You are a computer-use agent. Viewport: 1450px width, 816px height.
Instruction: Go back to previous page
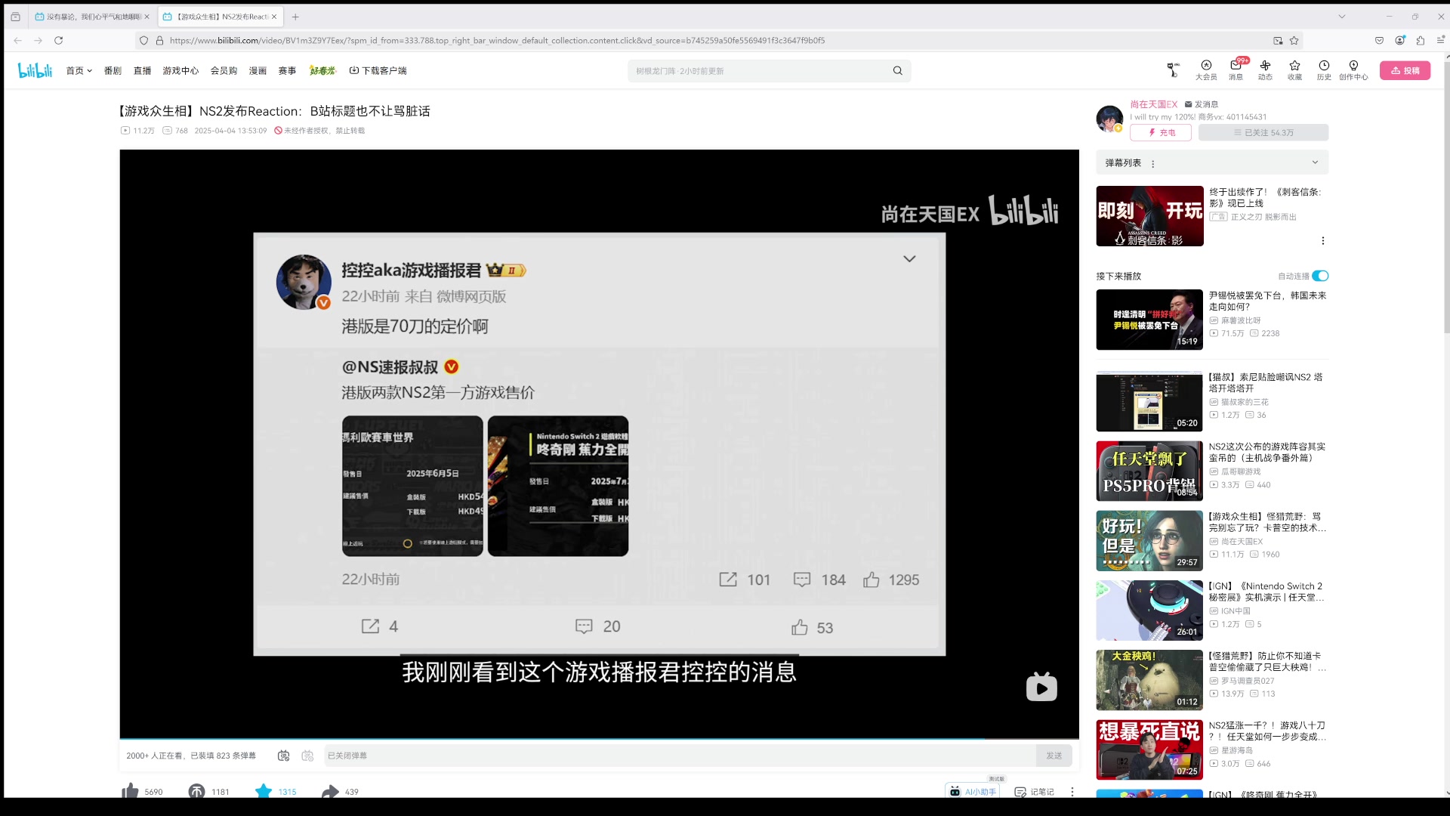pyautogui.click(x=17, y=40)
